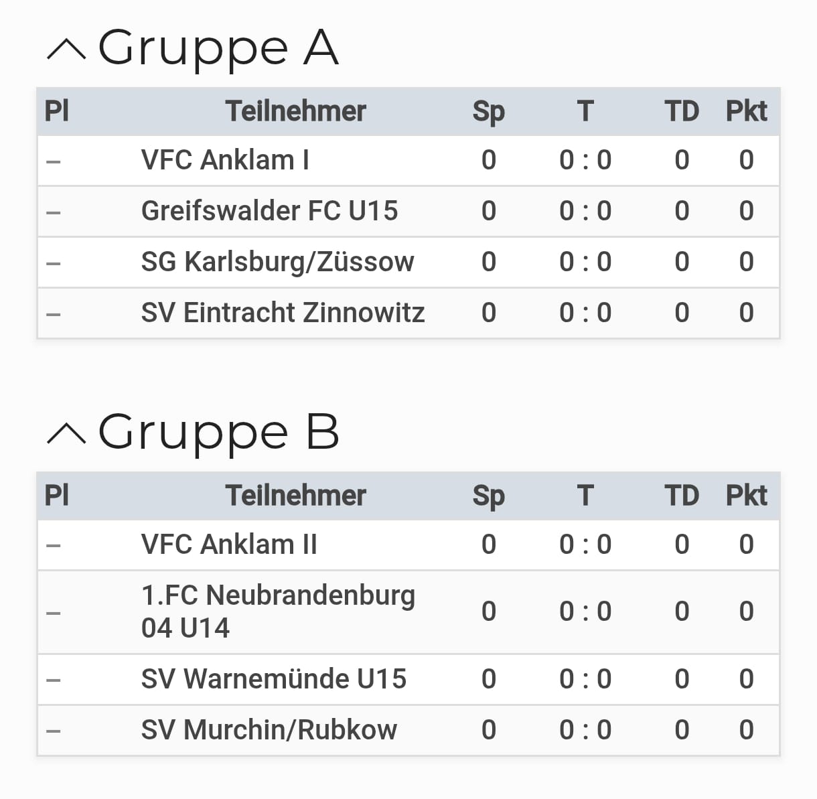Click Teilnehmer header in Gruppe A
This screenshot has height=799, width=817.
pos(295,111)
